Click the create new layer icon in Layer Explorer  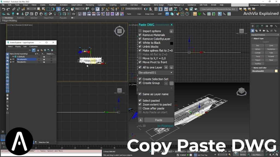(42, 50)
